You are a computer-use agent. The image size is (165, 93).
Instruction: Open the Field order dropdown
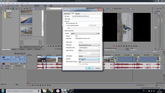pyautogui.click(x=89, y=45)
